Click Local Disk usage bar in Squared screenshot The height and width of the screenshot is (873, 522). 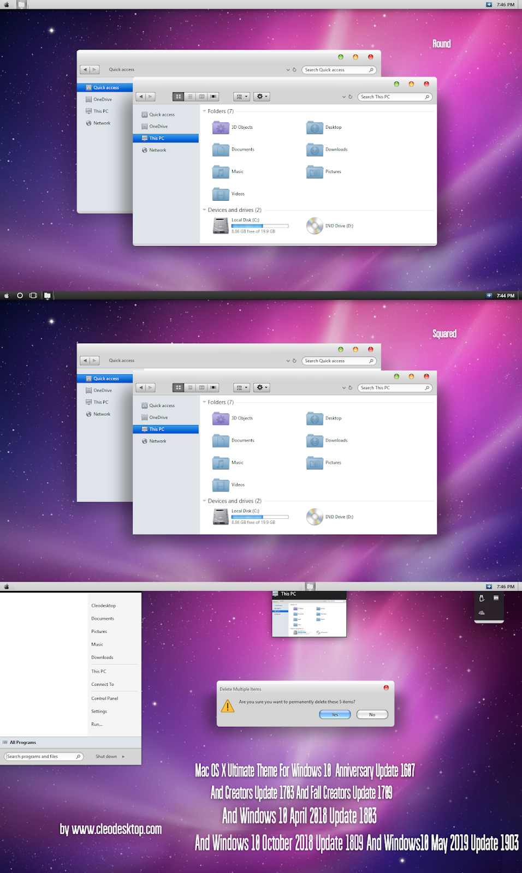[x=260, y=517]
